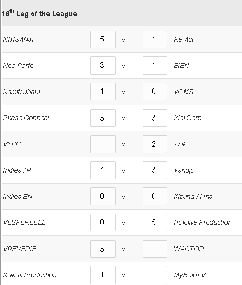Click Neo Porte score input
Screen dimensions: 242x285
click(103, 66)
